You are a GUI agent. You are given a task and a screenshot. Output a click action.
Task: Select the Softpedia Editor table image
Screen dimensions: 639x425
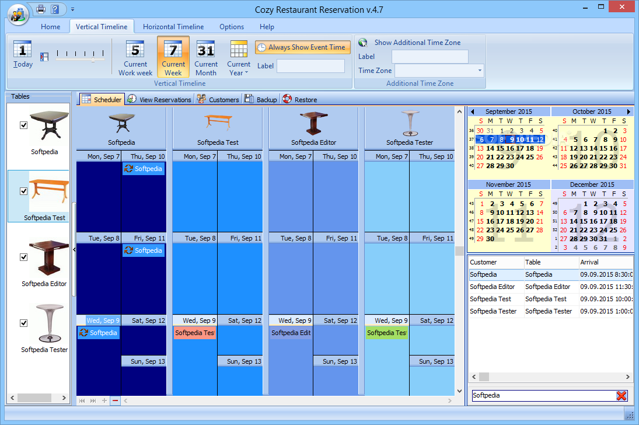(x=49, y=258)
